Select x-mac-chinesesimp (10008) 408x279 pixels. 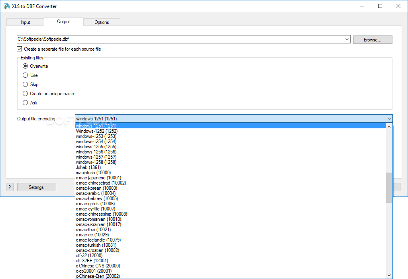point(230,214)
